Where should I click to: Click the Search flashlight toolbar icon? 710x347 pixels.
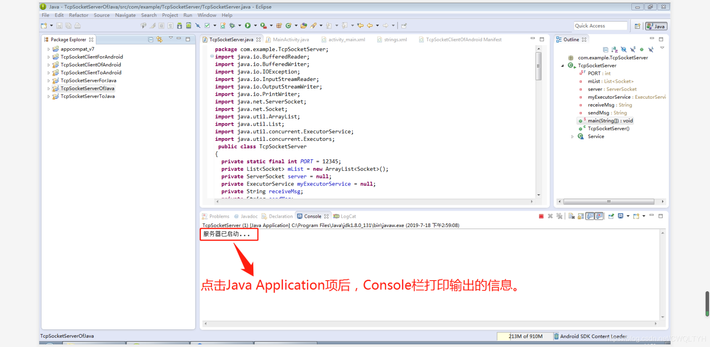313,26
